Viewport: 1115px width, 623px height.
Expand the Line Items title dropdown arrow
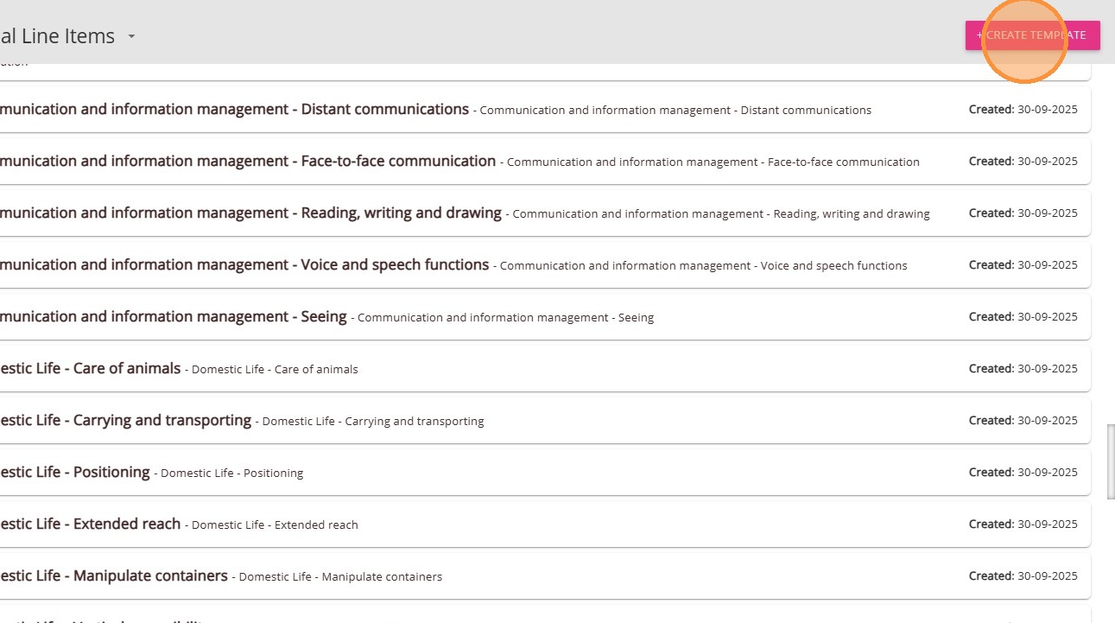click(x=131, y=37)
